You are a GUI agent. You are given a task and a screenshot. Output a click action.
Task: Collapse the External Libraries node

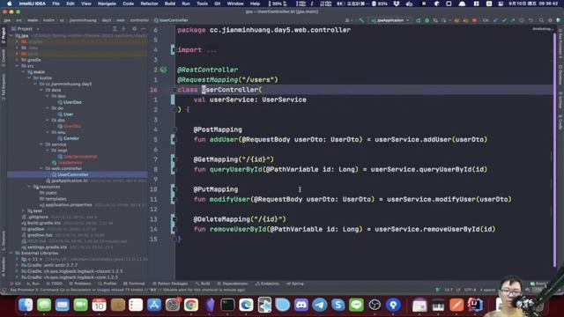pos(11,253)
